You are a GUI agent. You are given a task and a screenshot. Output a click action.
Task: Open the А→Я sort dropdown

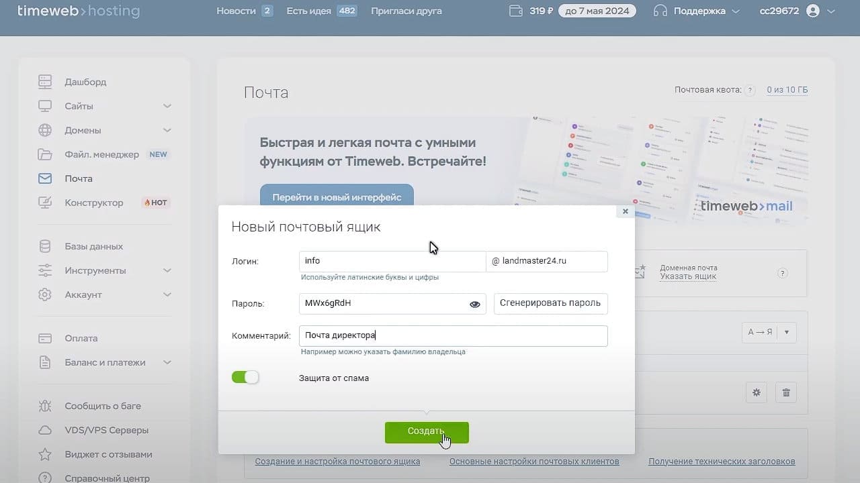769,332
